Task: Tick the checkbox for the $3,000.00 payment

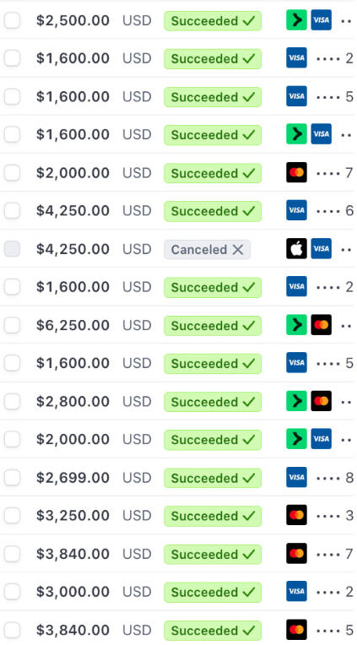Action: click(12, 591)
